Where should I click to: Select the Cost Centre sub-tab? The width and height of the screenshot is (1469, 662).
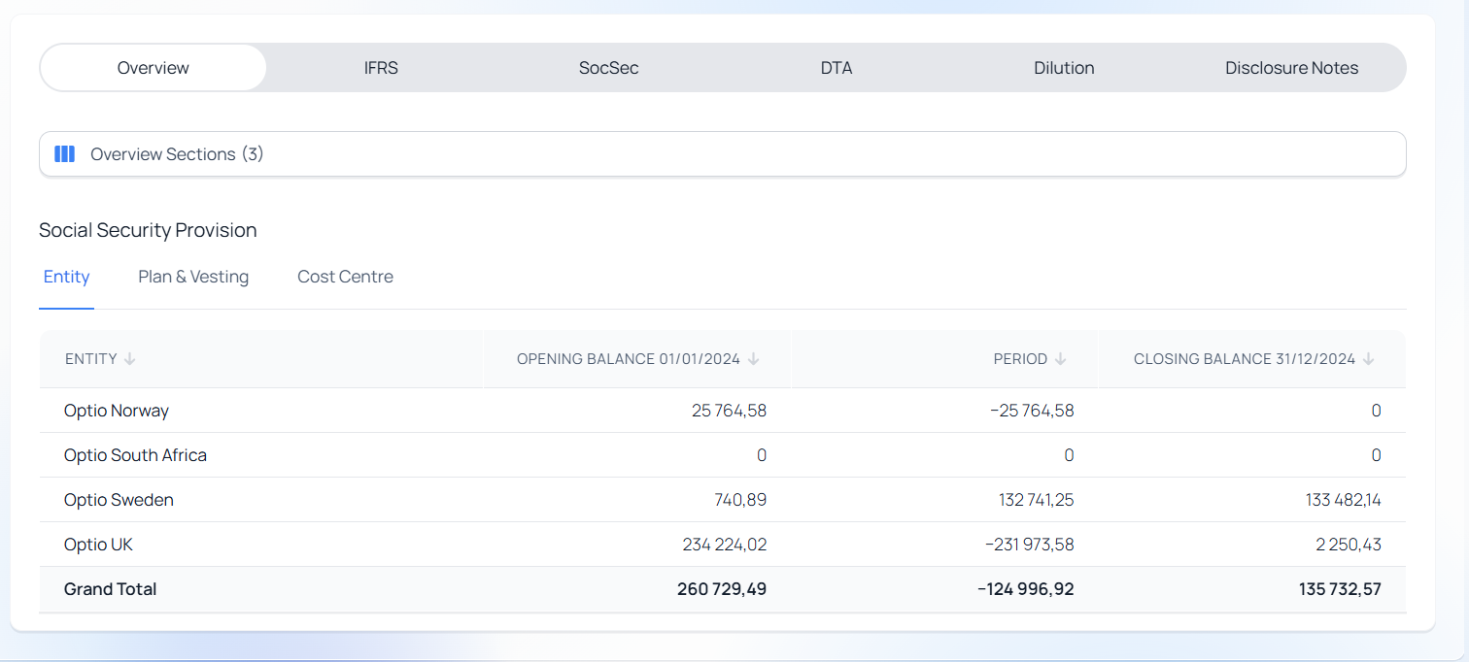pos(345,277)
